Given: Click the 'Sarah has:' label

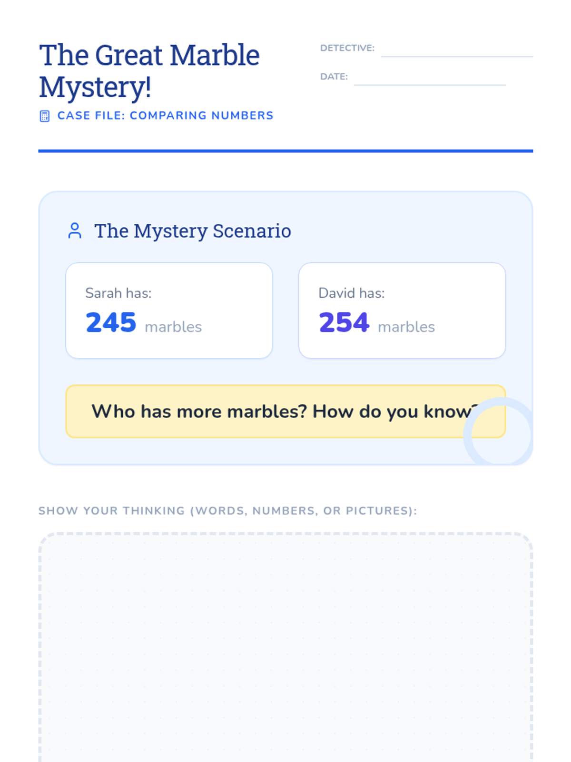Looking at the screenshot, I should [118, 293].
